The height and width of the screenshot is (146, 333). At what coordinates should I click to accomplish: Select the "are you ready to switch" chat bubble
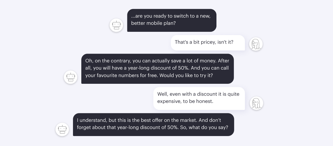[x=172, y=20]
